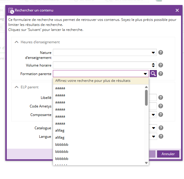Collapse the ELP parent section
Image resolution: width=184 pixels, height=179 pixels.
coord(17,87)
